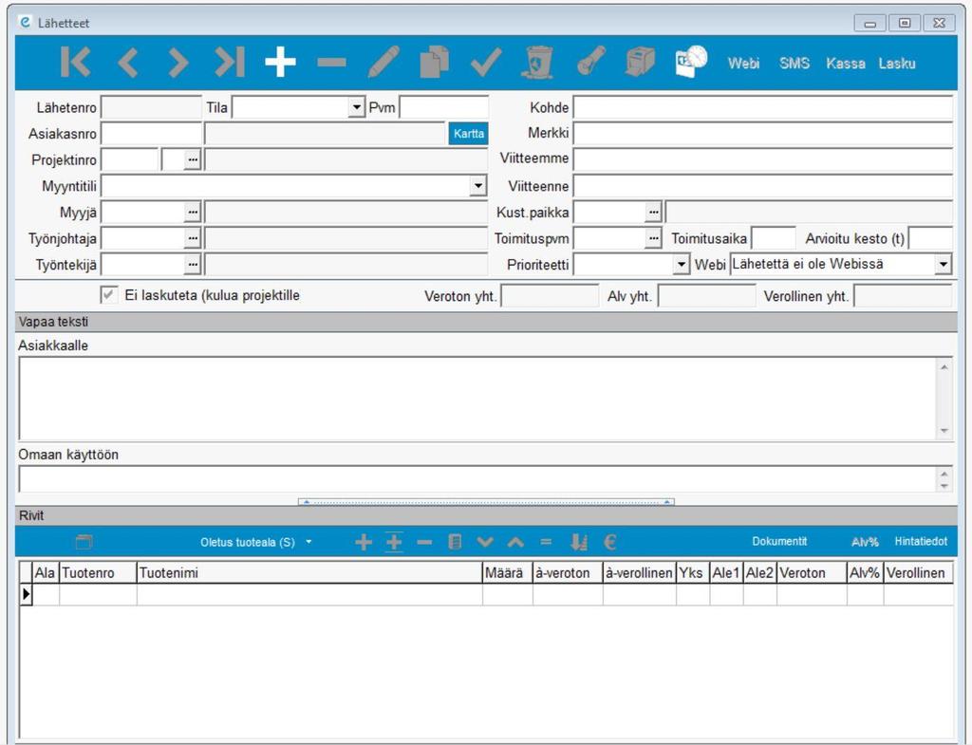The height and width of the screenshot is (745, 972).
Task: Click the minus icon in Rivit toolbar
Action: [424, 542]
